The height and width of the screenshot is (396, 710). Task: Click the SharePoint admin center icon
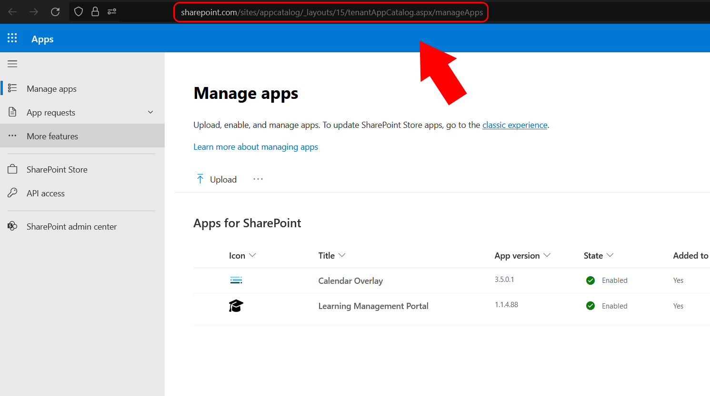click(x=12, y=226)
